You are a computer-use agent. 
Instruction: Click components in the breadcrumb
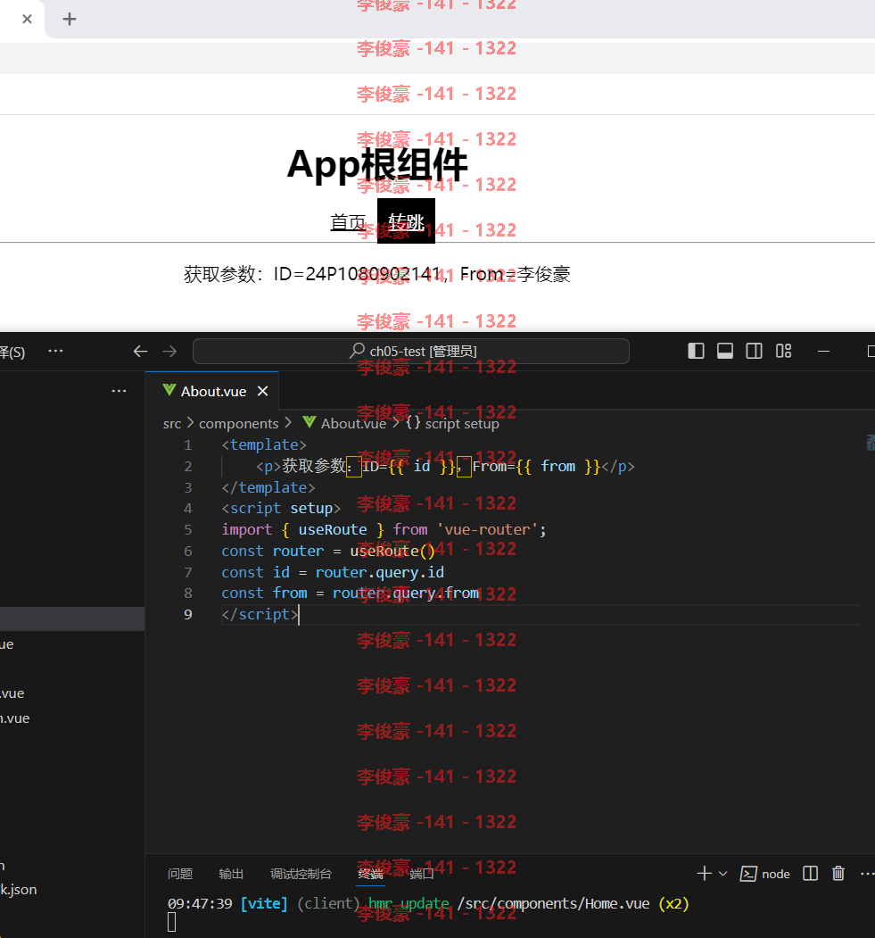[238, 424]
